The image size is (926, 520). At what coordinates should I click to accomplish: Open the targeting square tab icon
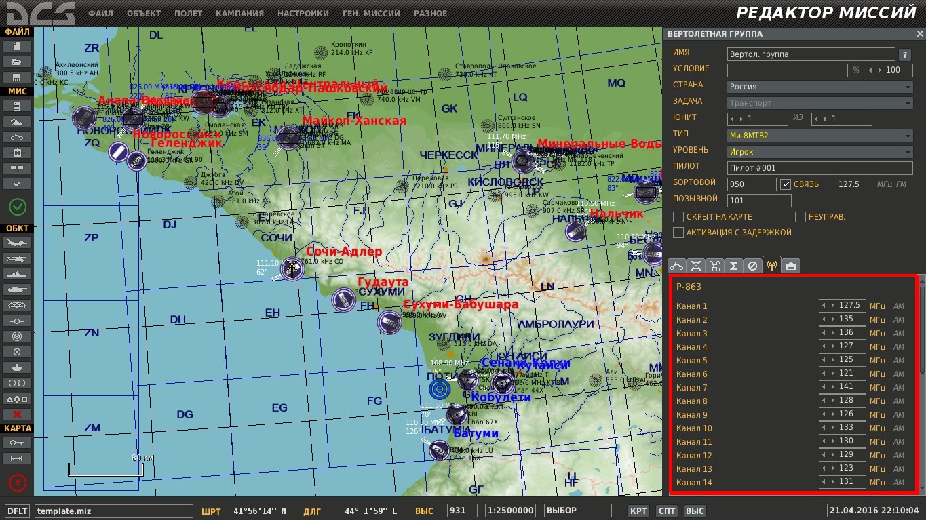coord(695,266)
